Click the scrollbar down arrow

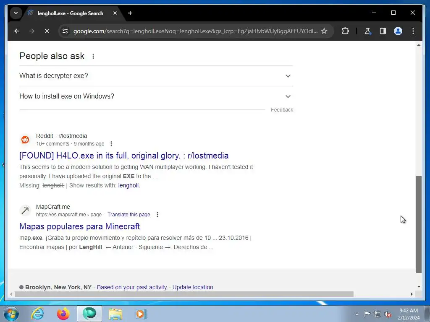click(x=419, y=287)
